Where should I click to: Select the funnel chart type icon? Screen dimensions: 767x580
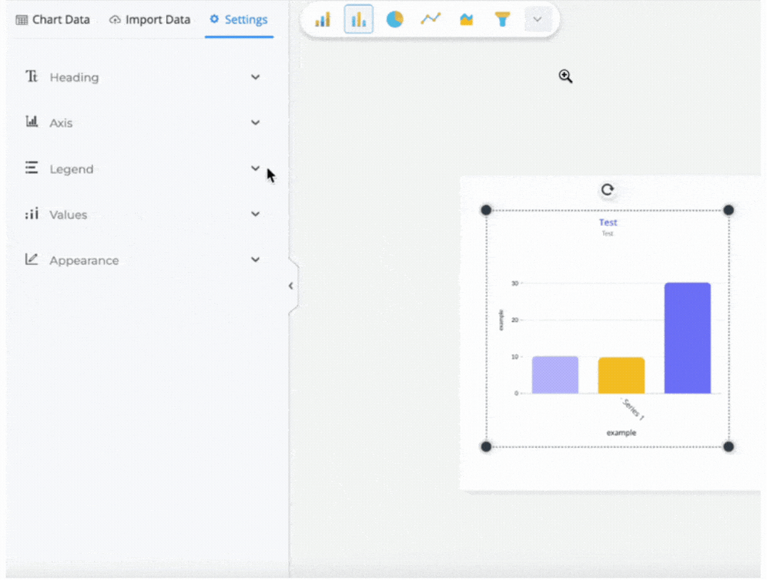(503, 19)
